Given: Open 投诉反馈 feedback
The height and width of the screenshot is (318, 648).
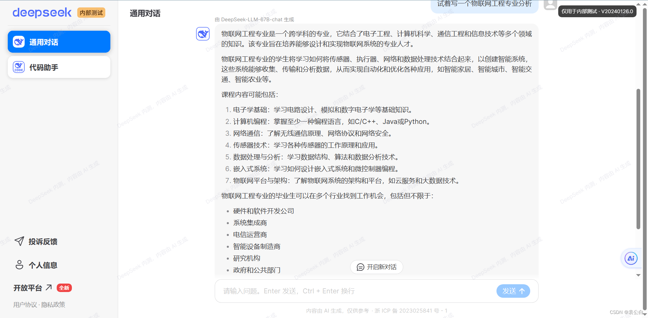Looking at the screenshot, I should (36, 241).
